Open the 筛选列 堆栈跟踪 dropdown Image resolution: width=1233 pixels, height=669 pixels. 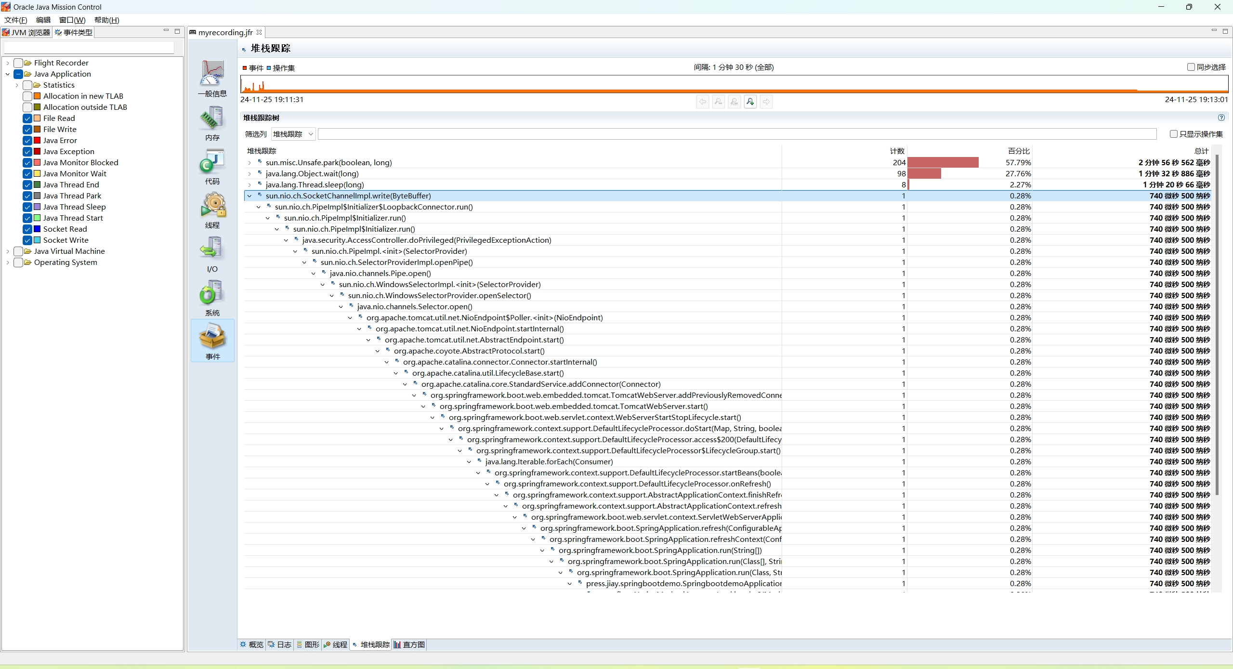293,134
